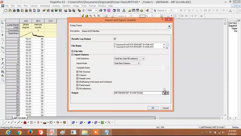Expand the Partial Import node
This screenshot has height=136, width=241.
[x=77, y=85]
